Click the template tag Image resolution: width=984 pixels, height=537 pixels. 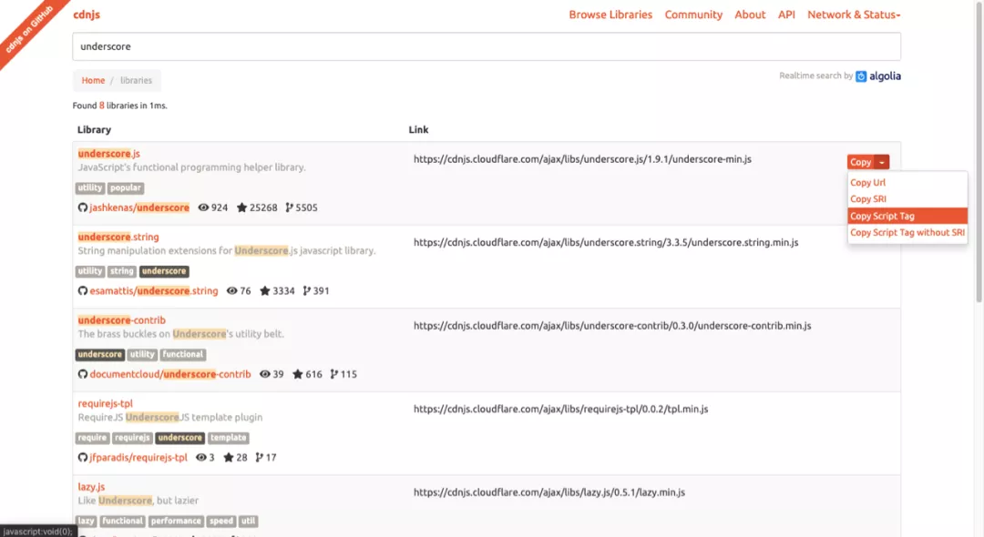point(229,438)
